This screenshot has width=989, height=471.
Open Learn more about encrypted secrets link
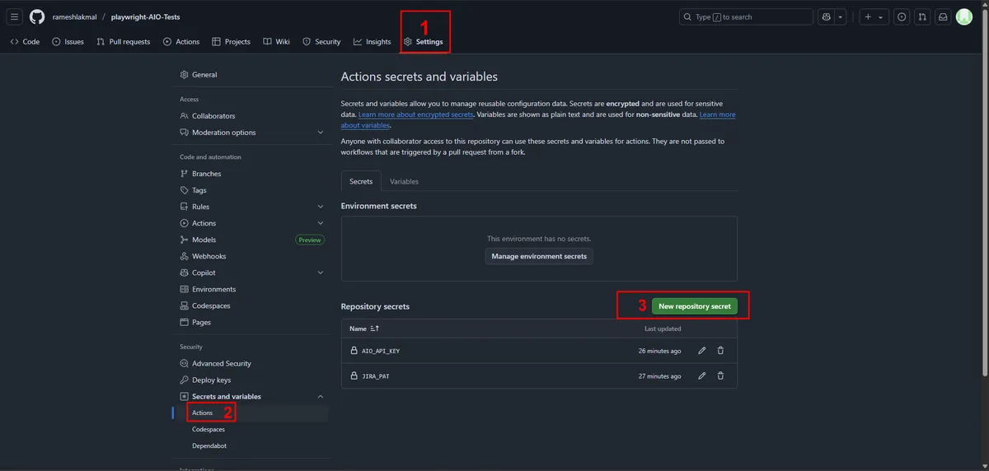click(415, 114)
